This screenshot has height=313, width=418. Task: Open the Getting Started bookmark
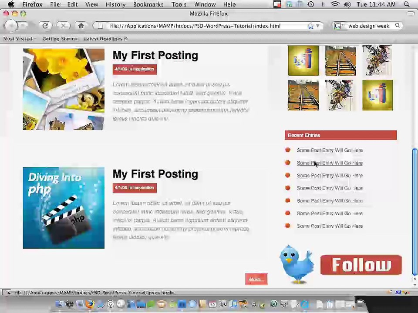pyautogui.click(x=60, y=39)
